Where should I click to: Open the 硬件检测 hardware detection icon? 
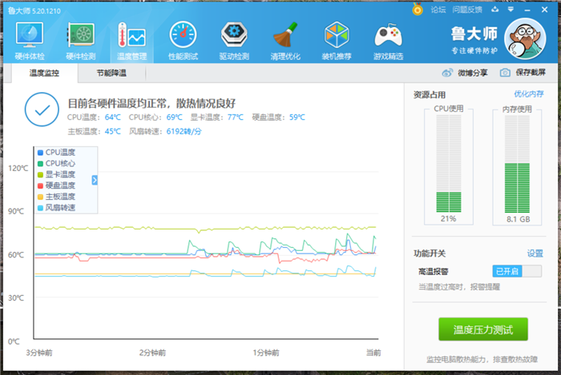pyautogui.click(x=81, y=34)
